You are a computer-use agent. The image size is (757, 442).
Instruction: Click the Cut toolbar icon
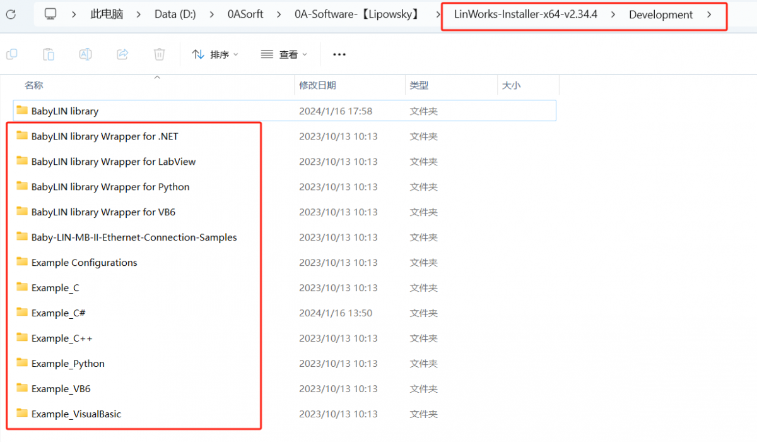point(11,54)
